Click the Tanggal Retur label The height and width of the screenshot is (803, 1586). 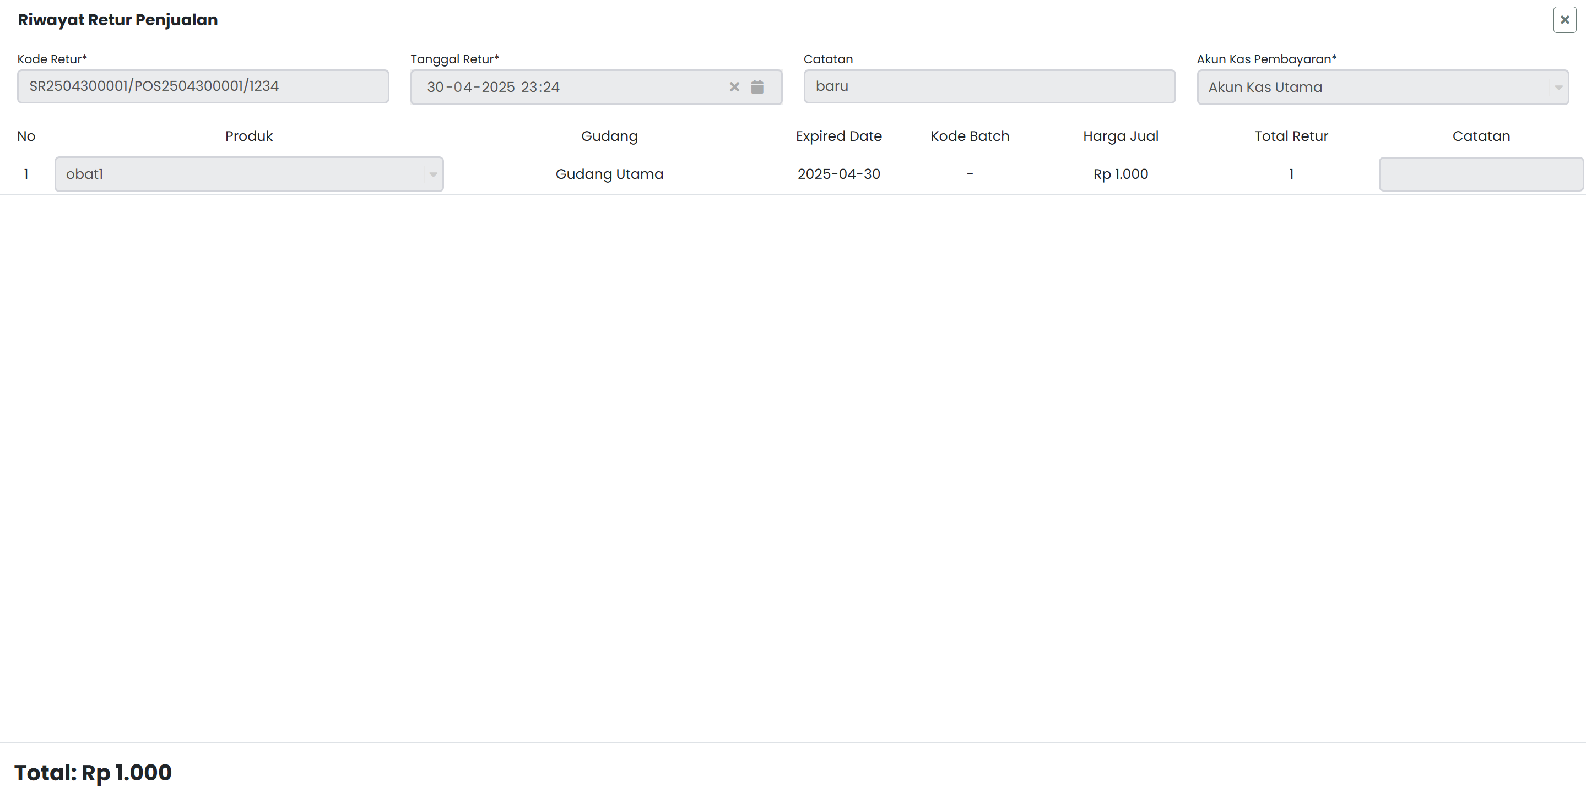(454, 59)
